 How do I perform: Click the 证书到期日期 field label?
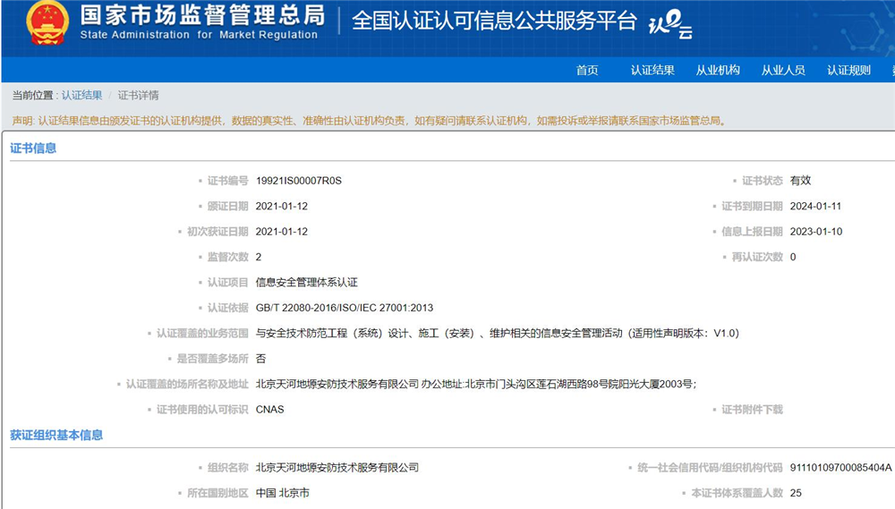click(x=752, y=206)
